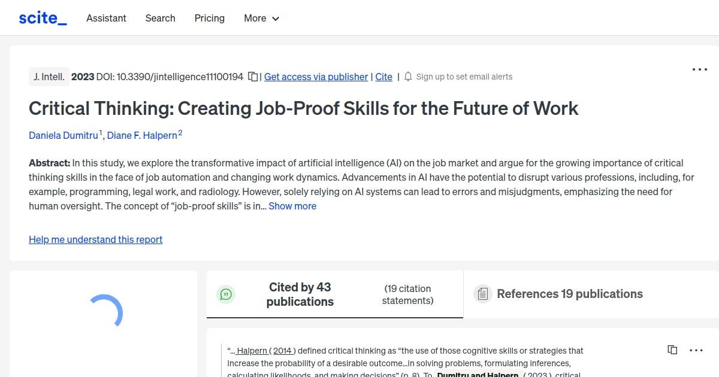Copy the DOI using the copy icon
The image size is (719, 377).
click(x=253, y=77)
